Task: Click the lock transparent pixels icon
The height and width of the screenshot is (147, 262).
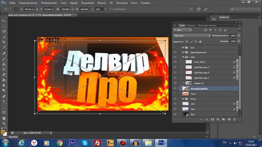Action: pyautogui.click(x=187, y=42)
